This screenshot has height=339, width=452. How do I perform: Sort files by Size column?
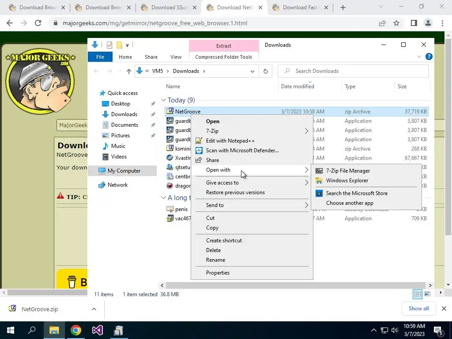pos(402,87)
